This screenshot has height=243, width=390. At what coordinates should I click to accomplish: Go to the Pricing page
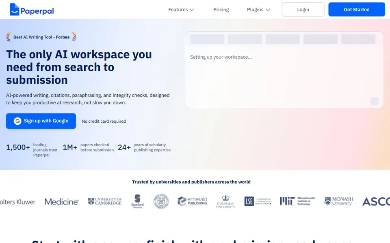tap(221, 10)
